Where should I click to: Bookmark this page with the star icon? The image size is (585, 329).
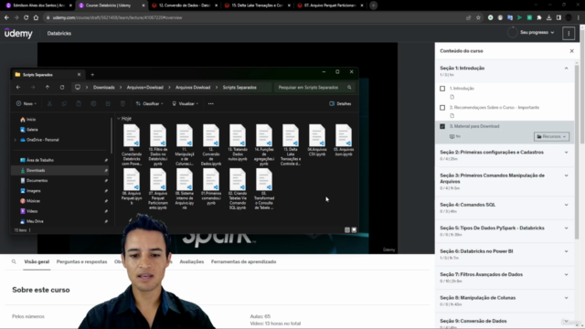click(x=478, y=17)
